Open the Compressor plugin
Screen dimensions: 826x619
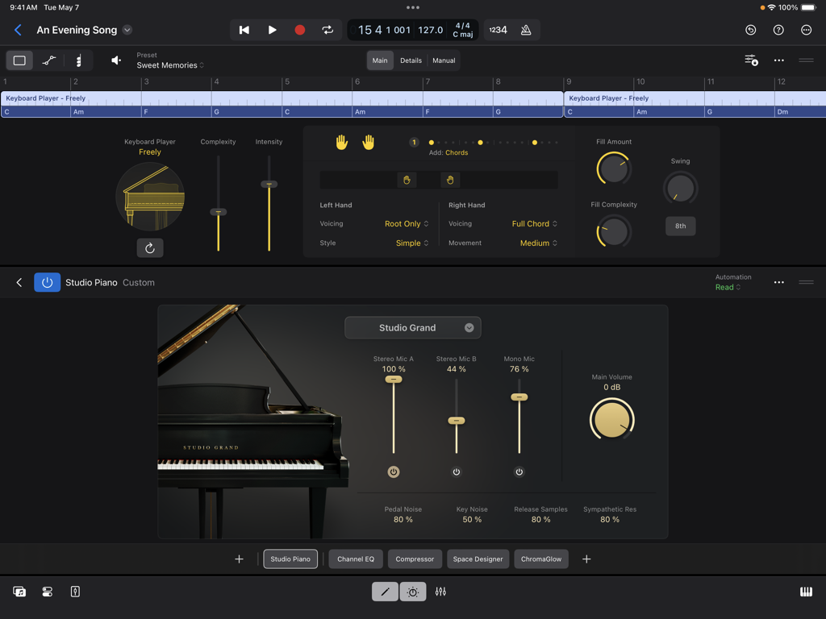click(x=415, y=559)
